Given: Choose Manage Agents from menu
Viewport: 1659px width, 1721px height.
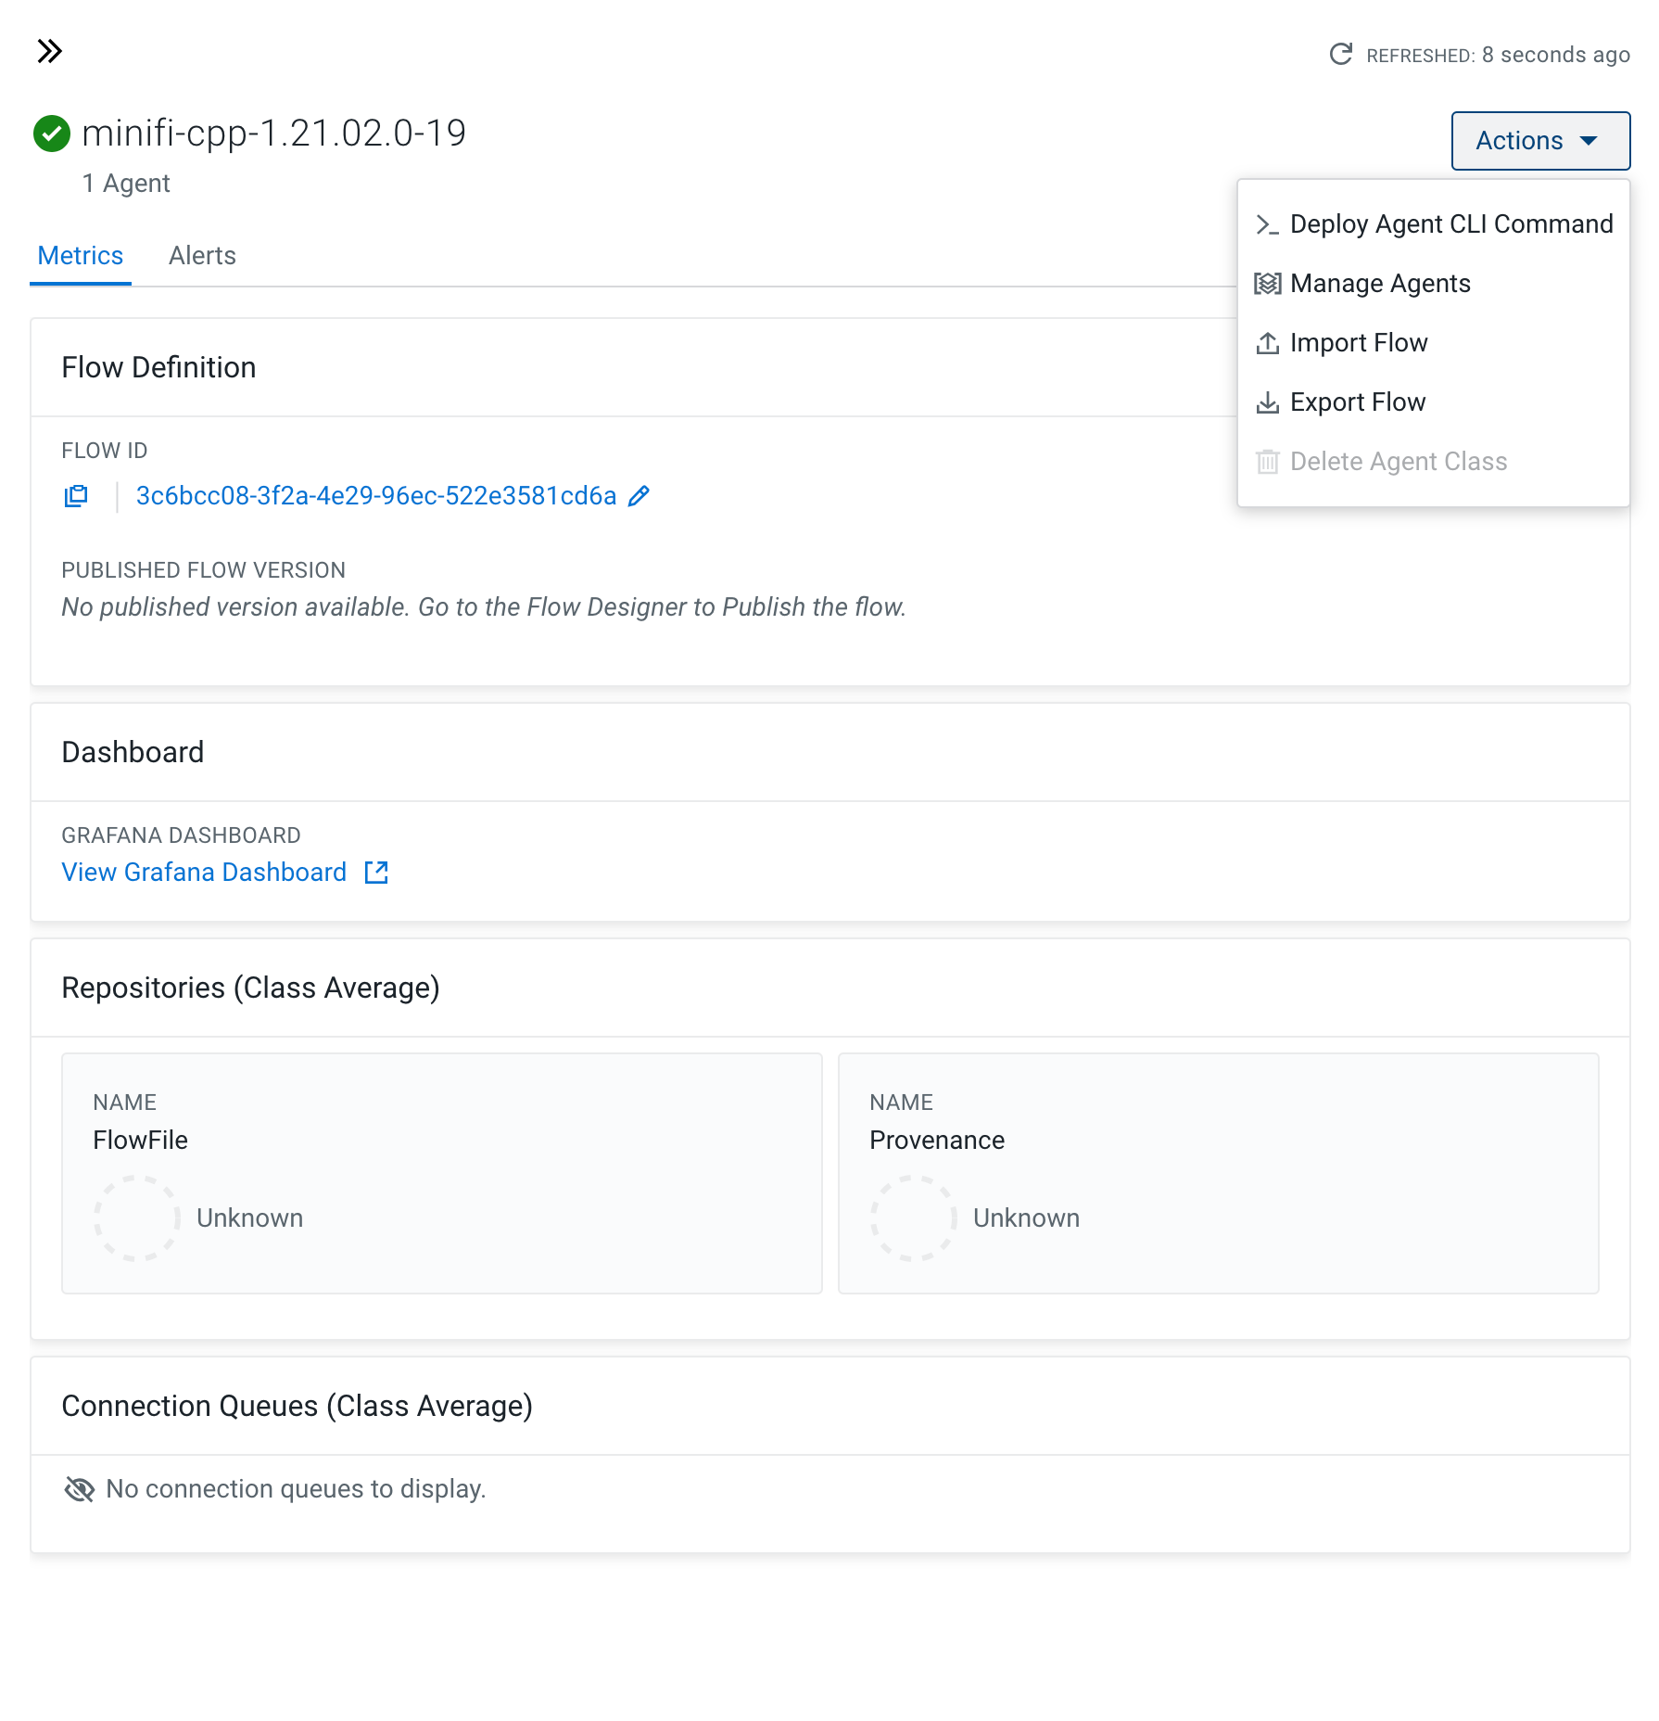Looking at the screenshot, I should click(x=1379, y=284).
